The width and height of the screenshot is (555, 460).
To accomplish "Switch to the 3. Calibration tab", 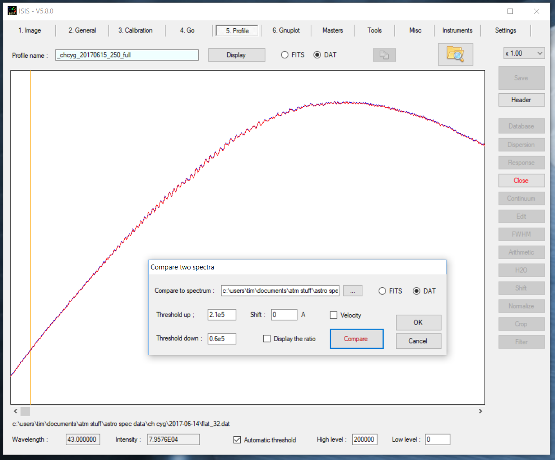I will click(135, 30).
